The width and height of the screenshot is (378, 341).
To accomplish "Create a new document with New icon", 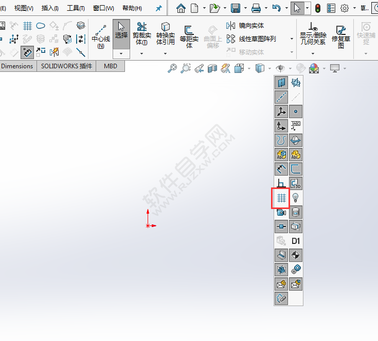I will click(194, 8).
